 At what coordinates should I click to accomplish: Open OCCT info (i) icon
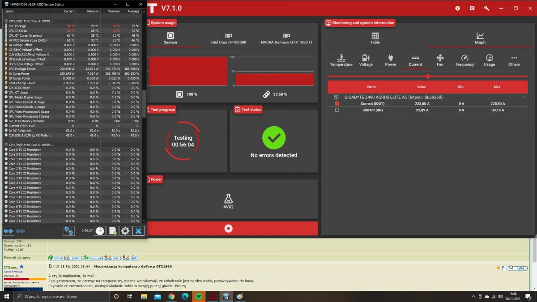point(457,8)
